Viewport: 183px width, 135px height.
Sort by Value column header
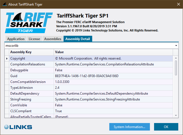[113, 52]
